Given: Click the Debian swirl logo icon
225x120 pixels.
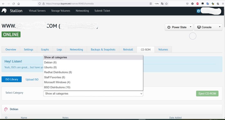Looking at the screenshot, I should (x=6, y=109).
